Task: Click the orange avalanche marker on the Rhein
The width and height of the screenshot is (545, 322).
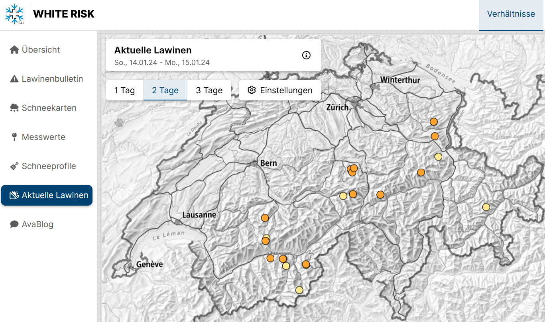Action: [x=380, y=194]
